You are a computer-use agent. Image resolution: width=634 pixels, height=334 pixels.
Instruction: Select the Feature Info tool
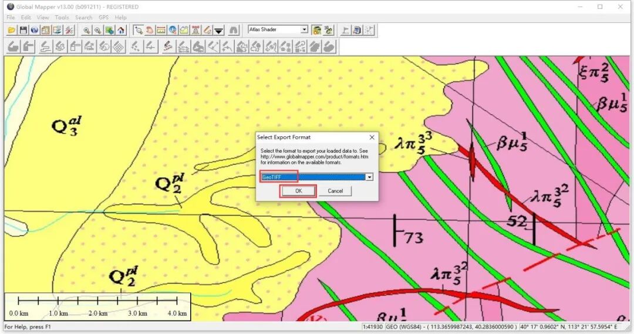point(173,30)
